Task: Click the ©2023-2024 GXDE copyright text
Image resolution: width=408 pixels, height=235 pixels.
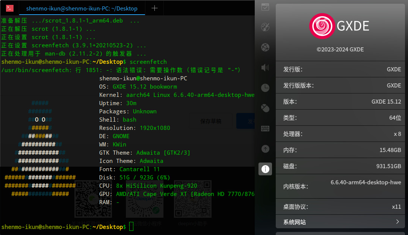Action: [x=340, y=50]
